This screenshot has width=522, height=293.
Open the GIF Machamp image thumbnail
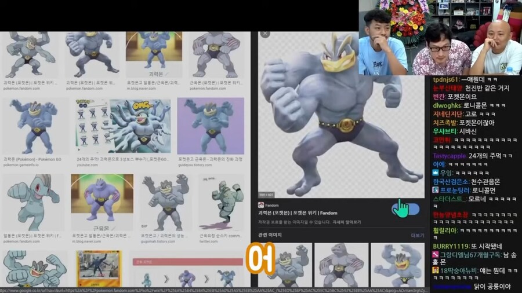click(165, 202)
